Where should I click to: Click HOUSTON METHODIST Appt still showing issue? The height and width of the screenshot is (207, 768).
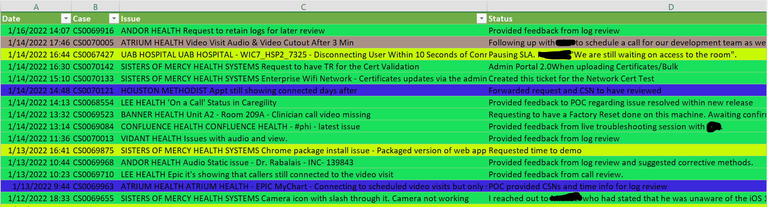[303, 90]
